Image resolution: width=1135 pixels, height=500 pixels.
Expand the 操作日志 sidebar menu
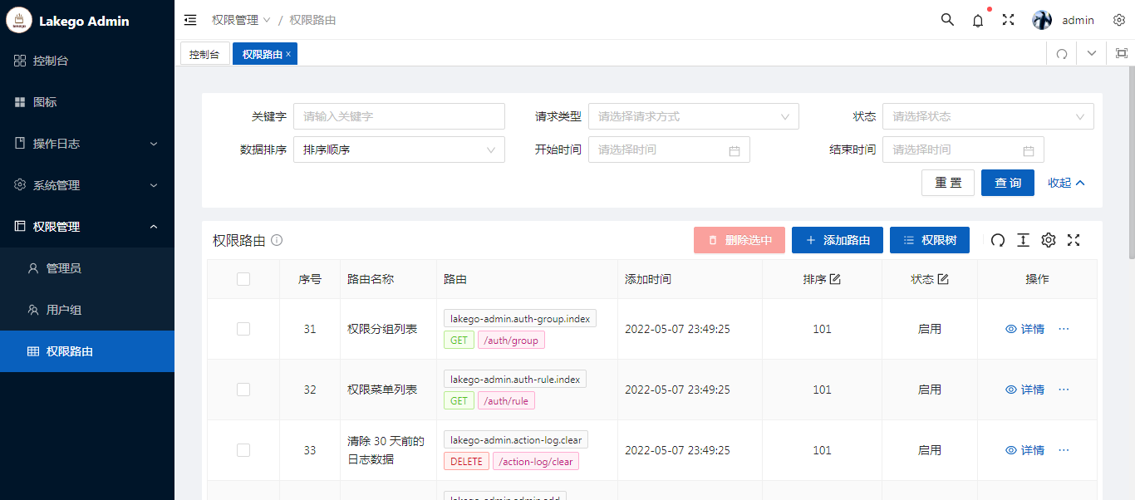87,144
